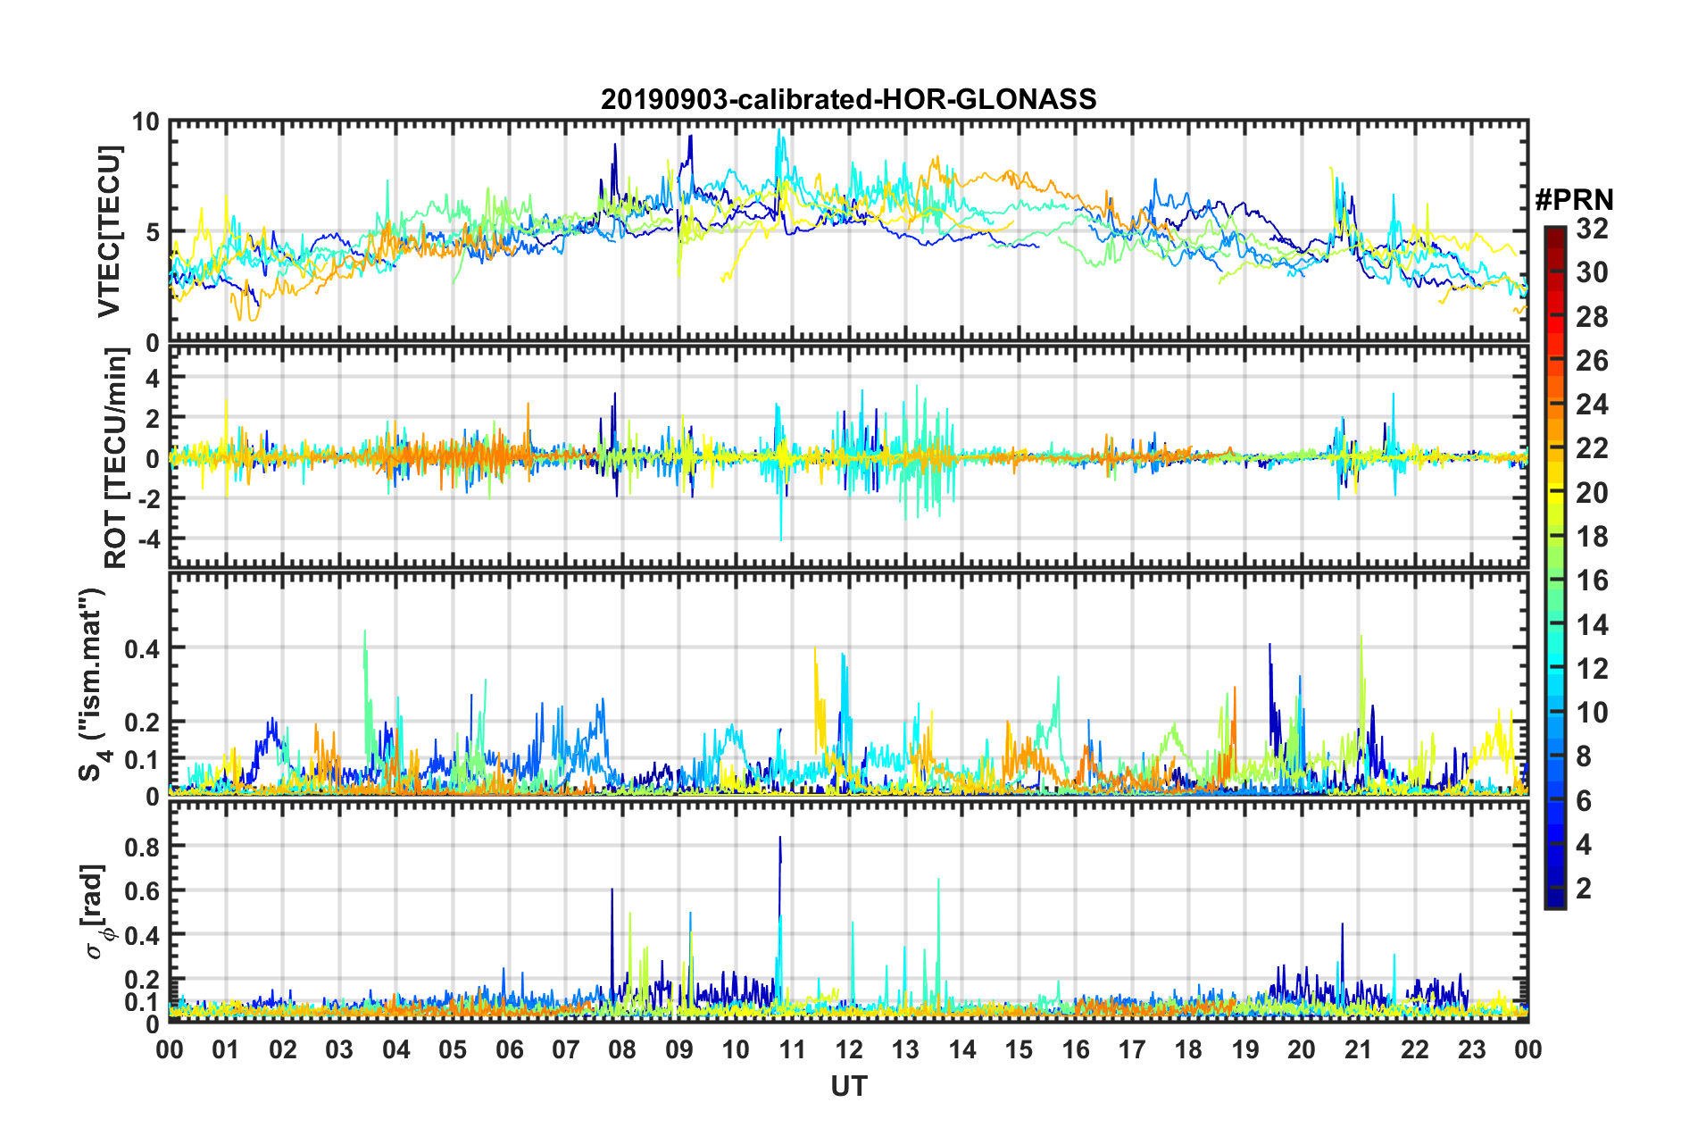Select the ROT [TECU/min] y-axis label
Screen dimensions: 1698x1136
[x=116, y=458]
